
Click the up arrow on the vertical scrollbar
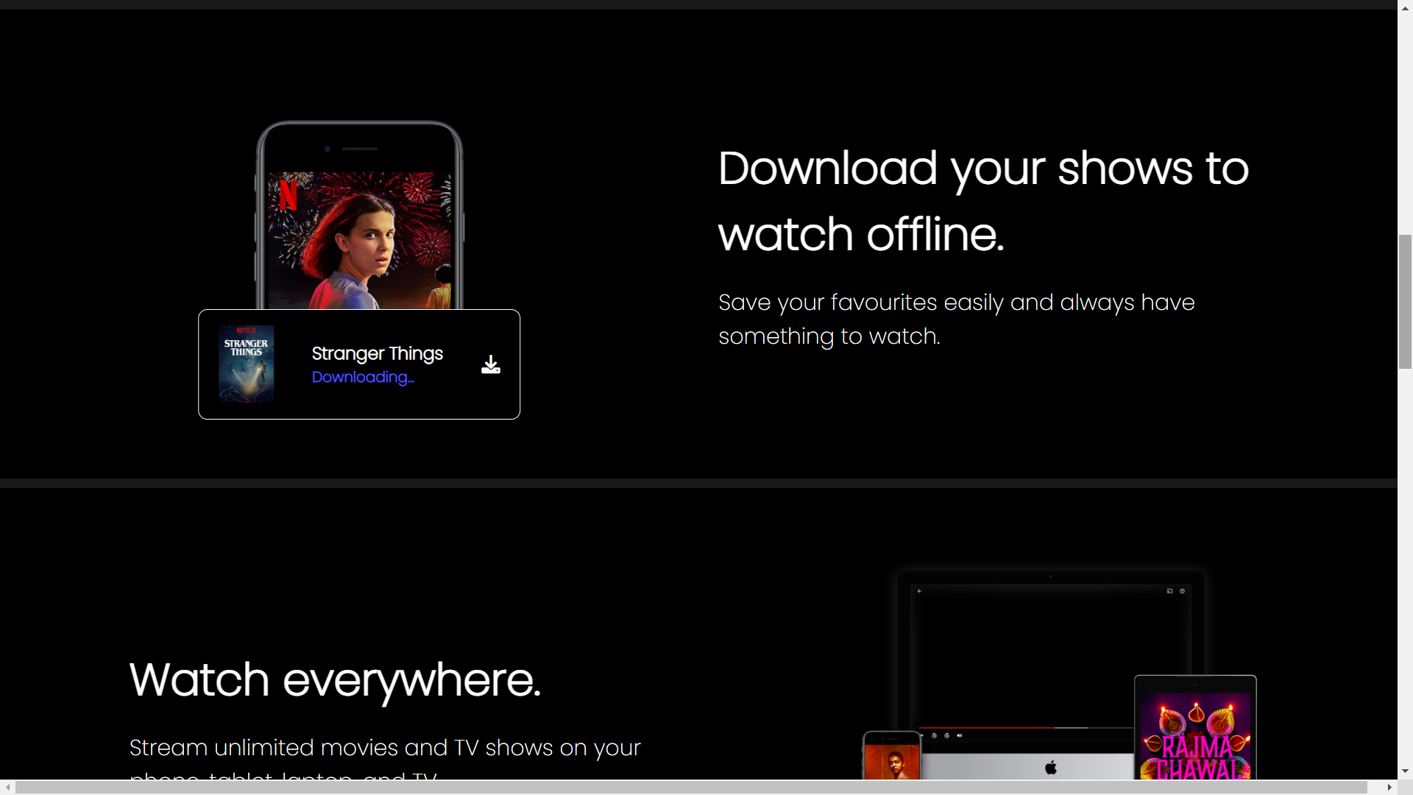click(x=1404, y=7)
